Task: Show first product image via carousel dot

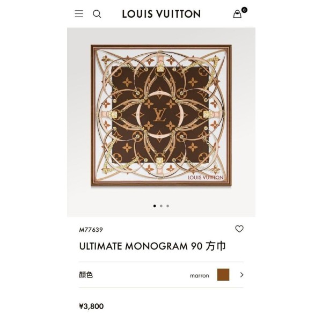Action: coord(155,206)
